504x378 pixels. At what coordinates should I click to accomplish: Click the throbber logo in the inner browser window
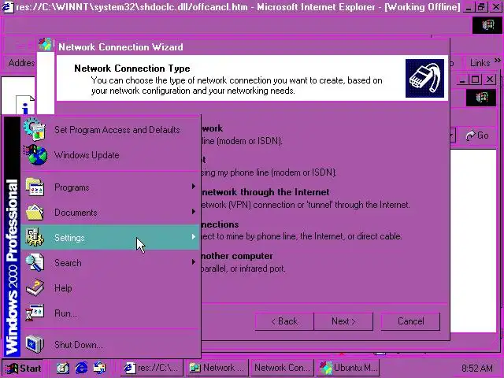[481, 98]
